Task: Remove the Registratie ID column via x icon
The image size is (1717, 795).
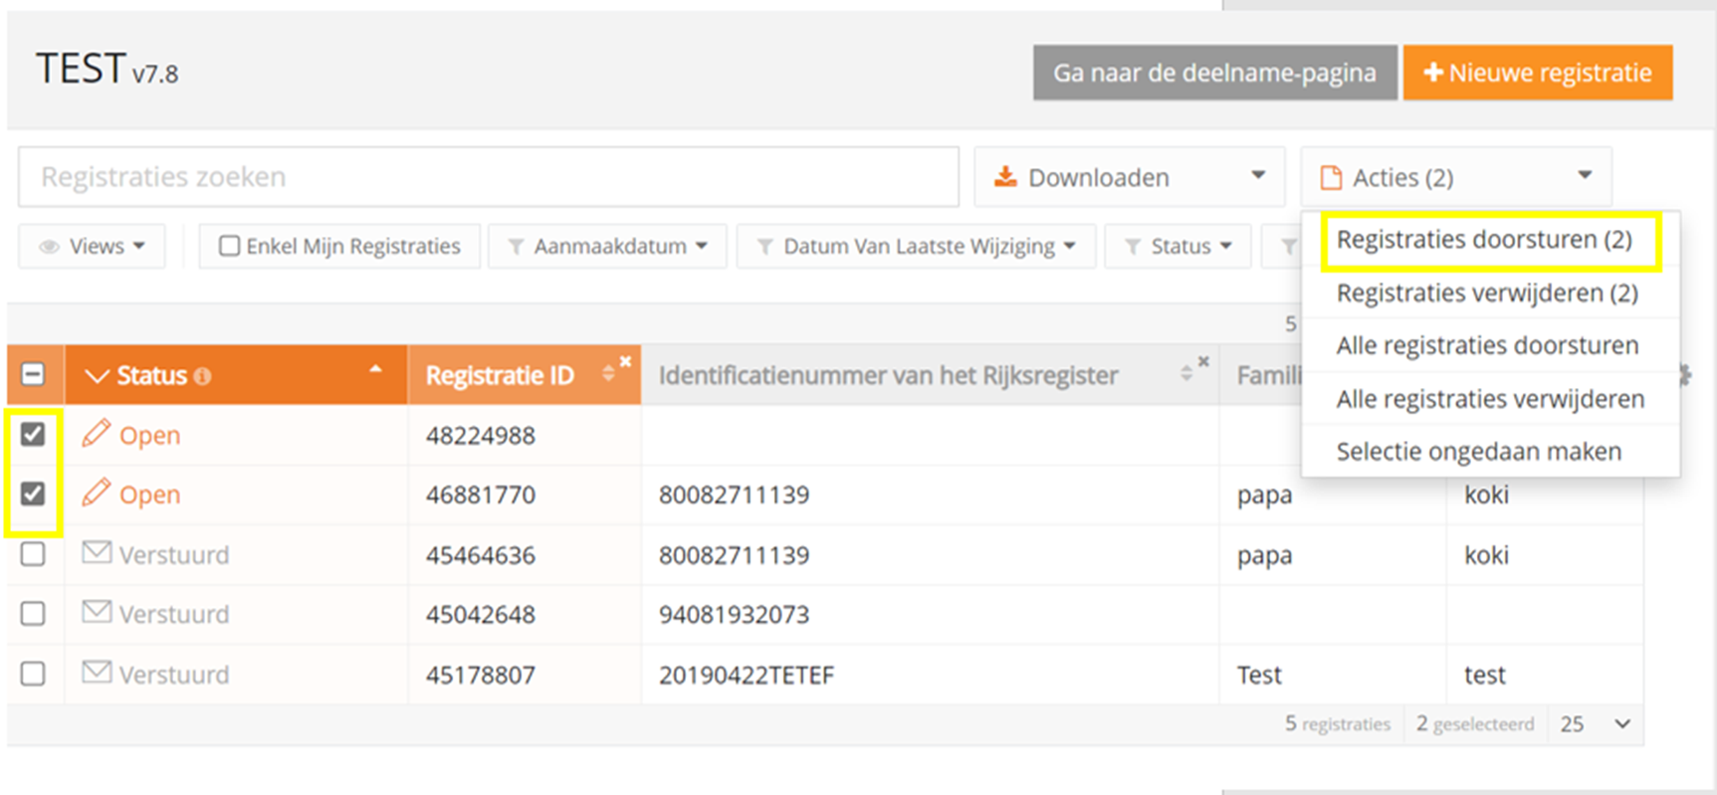Action: click(x=625, y=362)
